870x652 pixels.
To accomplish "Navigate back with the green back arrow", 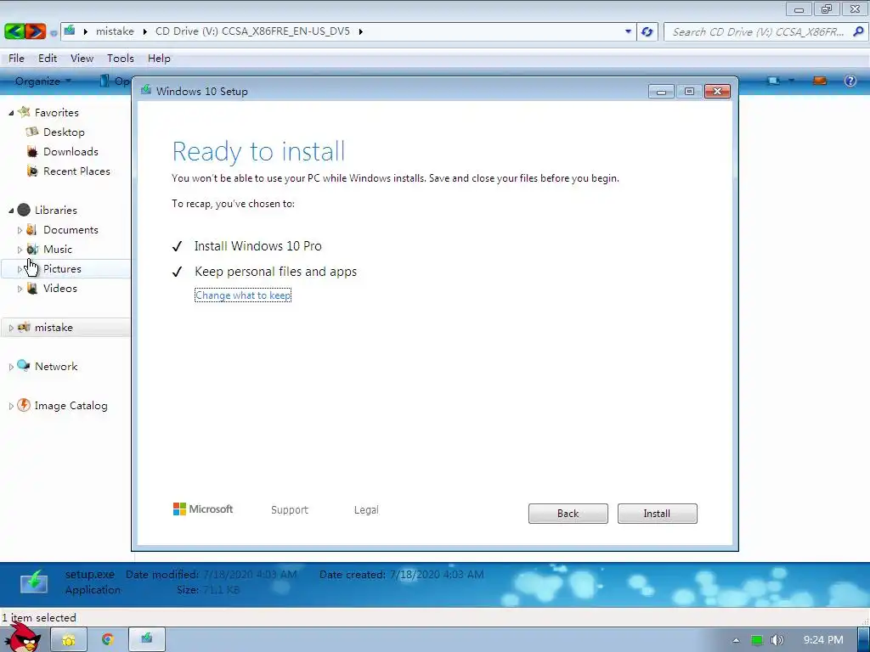I will (x=14, y=31).
